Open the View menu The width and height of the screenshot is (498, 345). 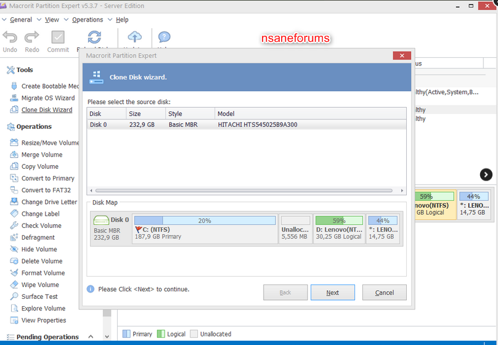[52, 20]
